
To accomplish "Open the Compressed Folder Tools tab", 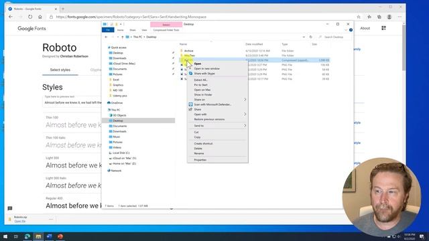I will pos(166,30).
